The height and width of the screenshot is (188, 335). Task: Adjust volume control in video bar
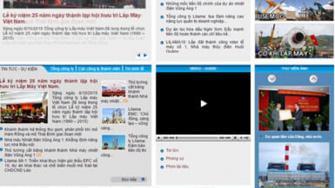click(244, 138)
